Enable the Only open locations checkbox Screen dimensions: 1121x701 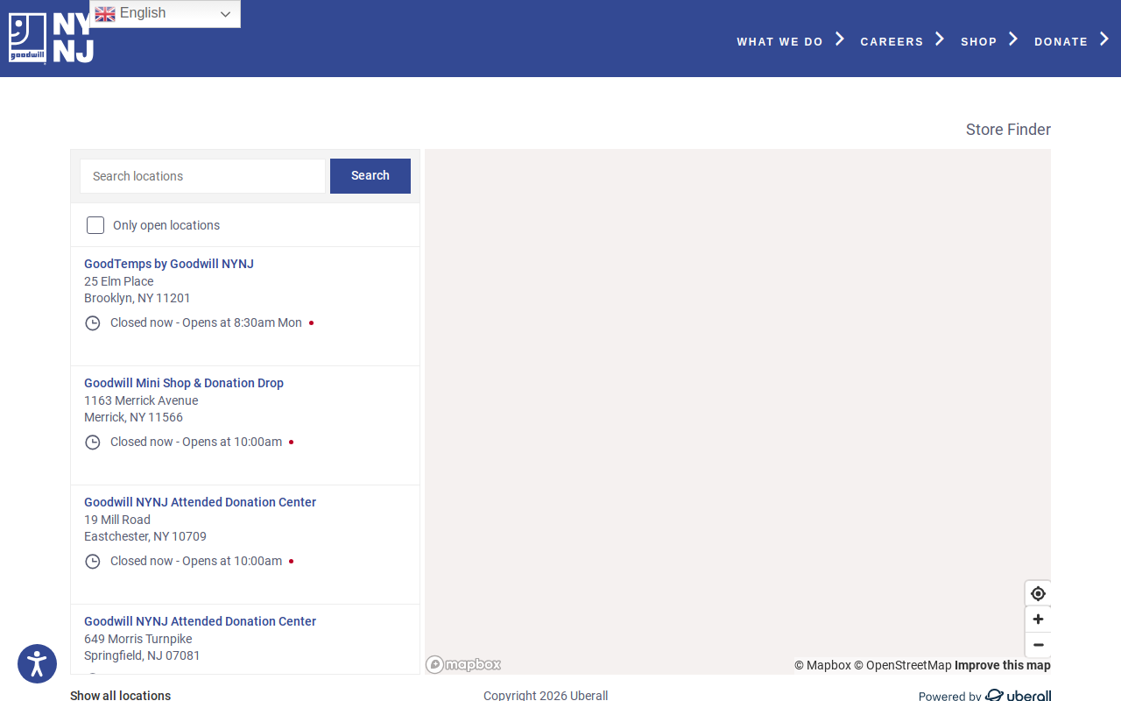point(95,225)
